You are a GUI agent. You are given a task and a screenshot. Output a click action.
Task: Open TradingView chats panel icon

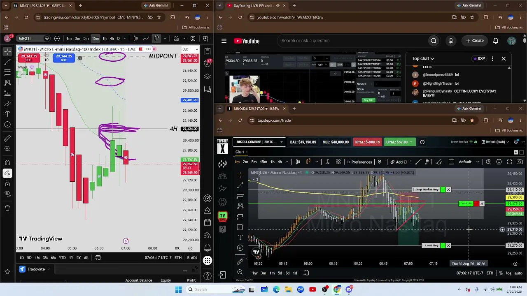click(208, 89)
